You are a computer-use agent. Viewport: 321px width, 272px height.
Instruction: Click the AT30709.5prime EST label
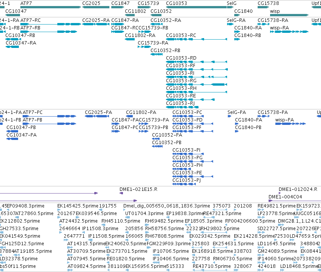click(86, 251)
